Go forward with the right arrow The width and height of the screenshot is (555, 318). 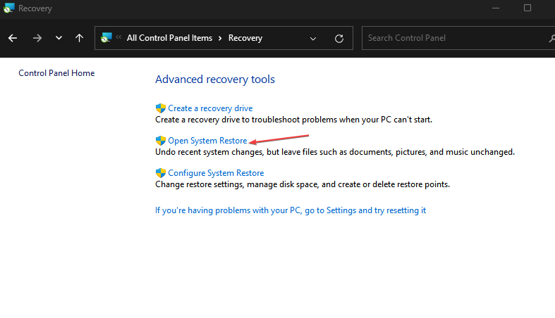click(x=37, y=38)
